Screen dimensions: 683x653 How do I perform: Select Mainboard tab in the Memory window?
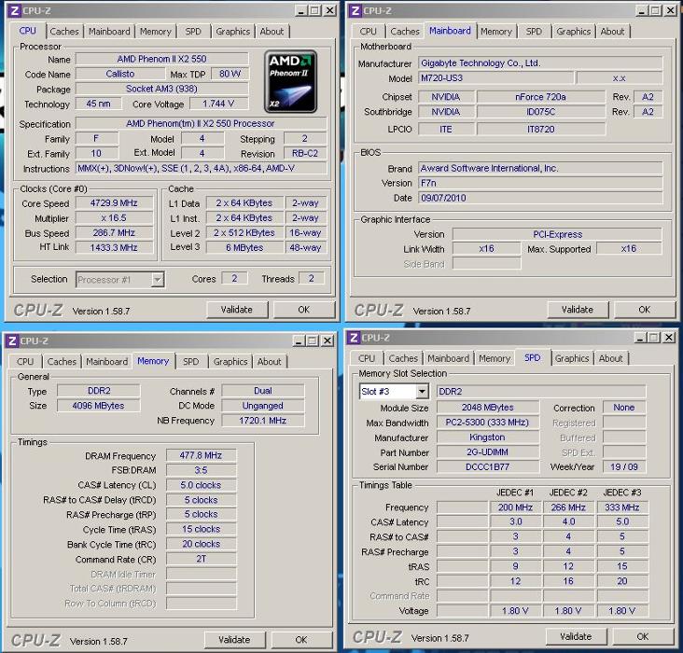click(106, 362)
